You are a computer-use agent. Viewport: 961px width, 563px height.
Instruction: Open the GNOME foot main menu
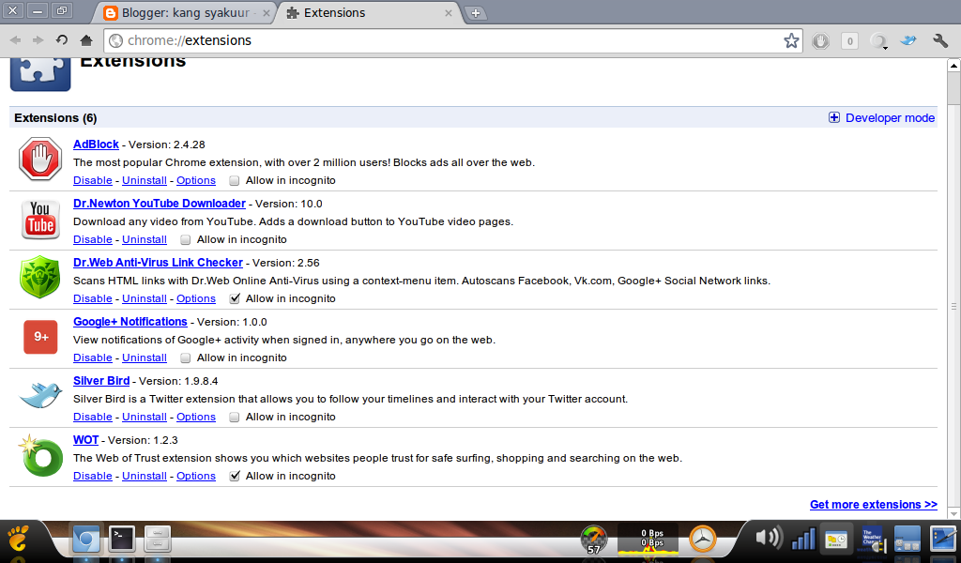pyautogui.click(x=18, y=539)
